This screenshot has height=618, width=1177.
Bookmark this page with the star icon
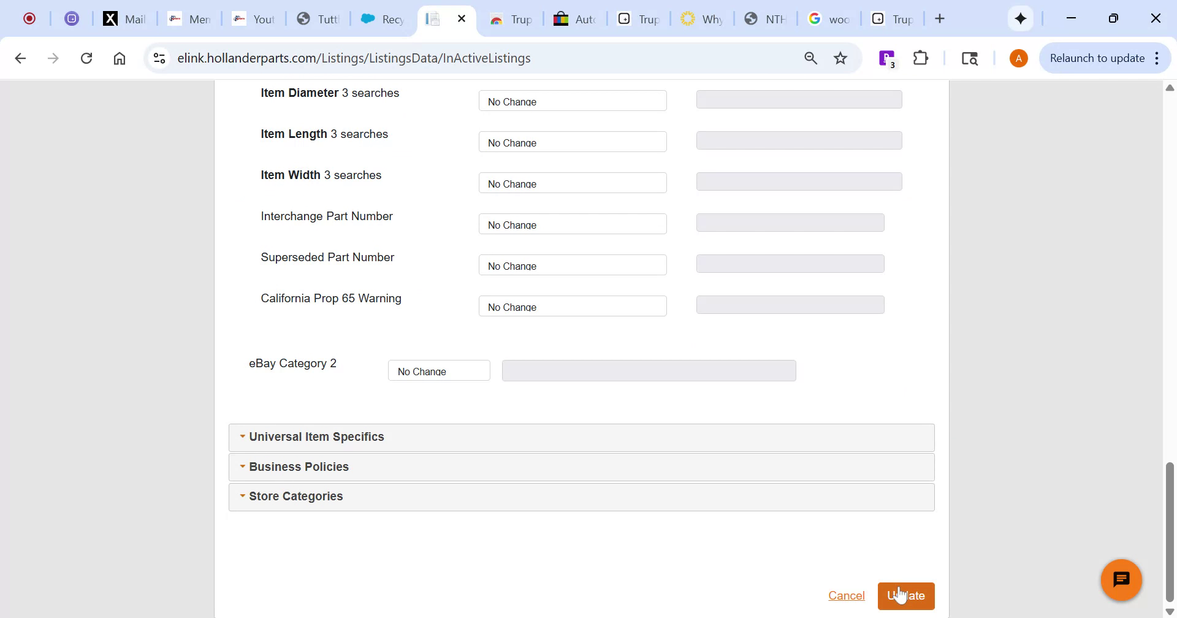pos(840,58)
